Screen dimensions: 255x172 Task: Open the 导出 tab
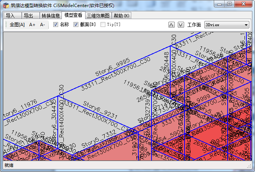coord(28,16)
